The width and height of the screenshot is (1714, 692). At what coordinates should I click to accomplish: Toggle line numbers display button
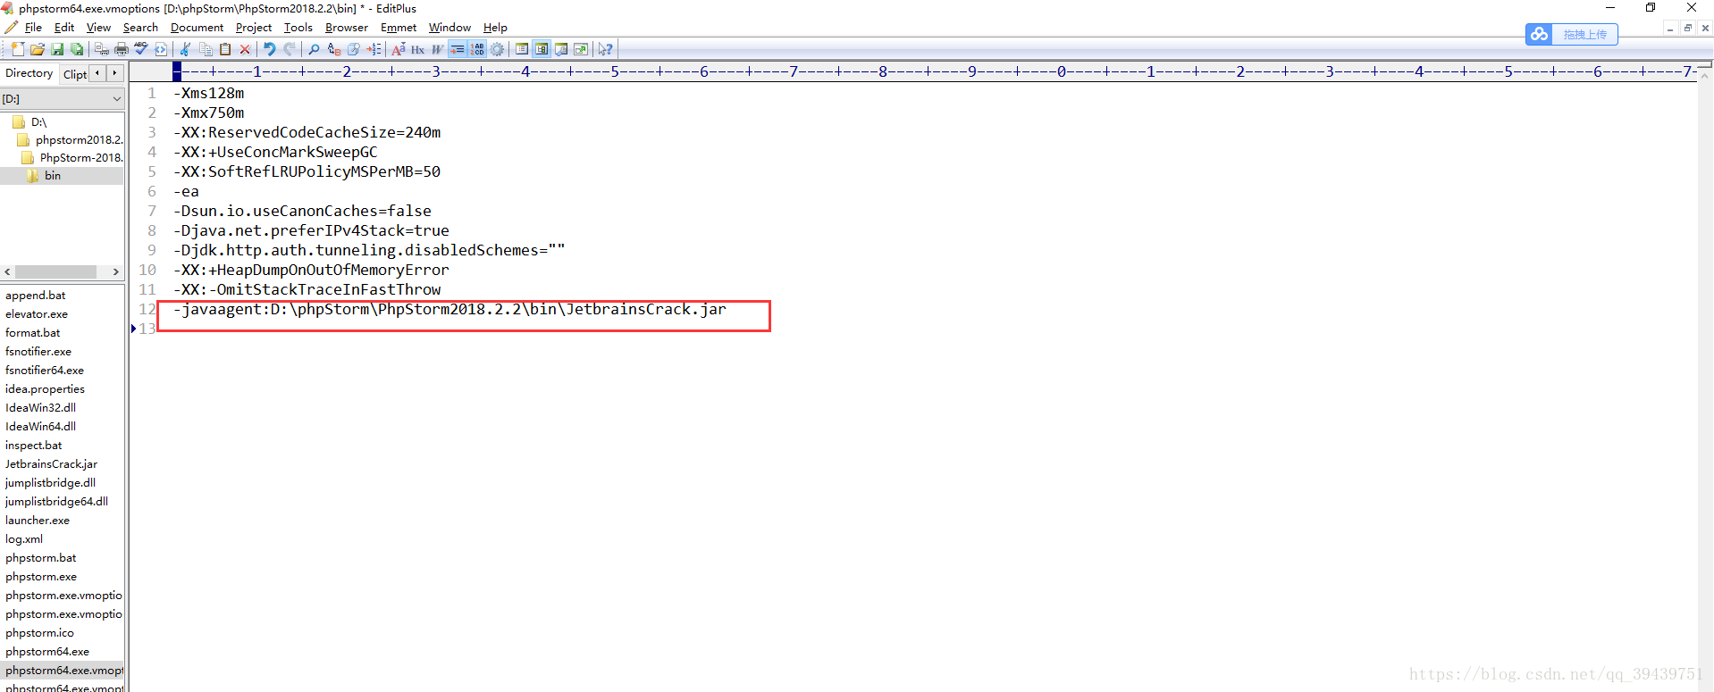click(x=477, y=49)
